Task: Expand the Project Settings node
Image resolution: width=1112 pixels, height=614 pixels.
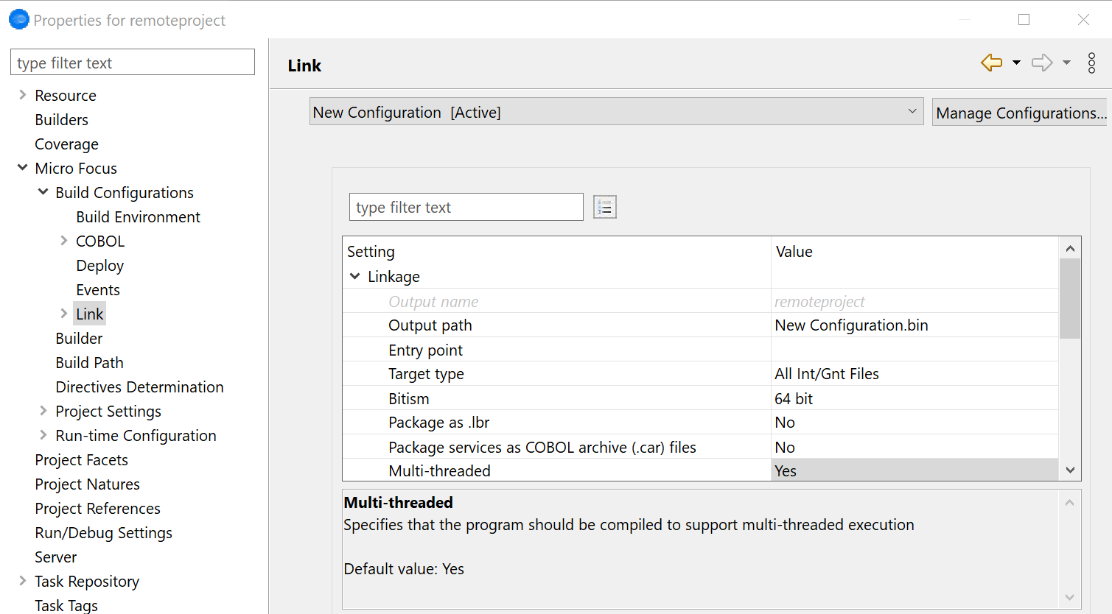Action: click(x=42, y=411)
